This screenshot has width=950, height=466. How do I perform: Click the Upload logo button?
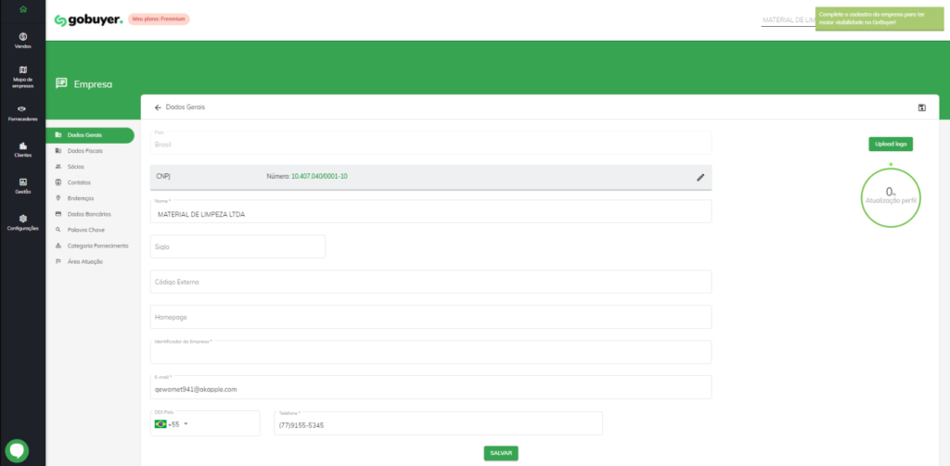point(891,144)
